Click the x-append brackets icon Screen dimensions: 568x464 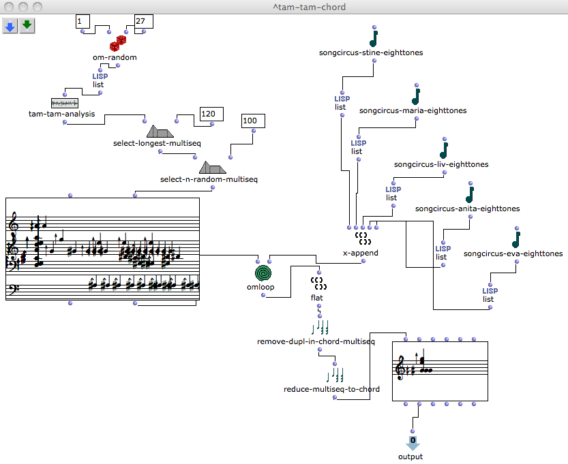[x=364, y=238]
